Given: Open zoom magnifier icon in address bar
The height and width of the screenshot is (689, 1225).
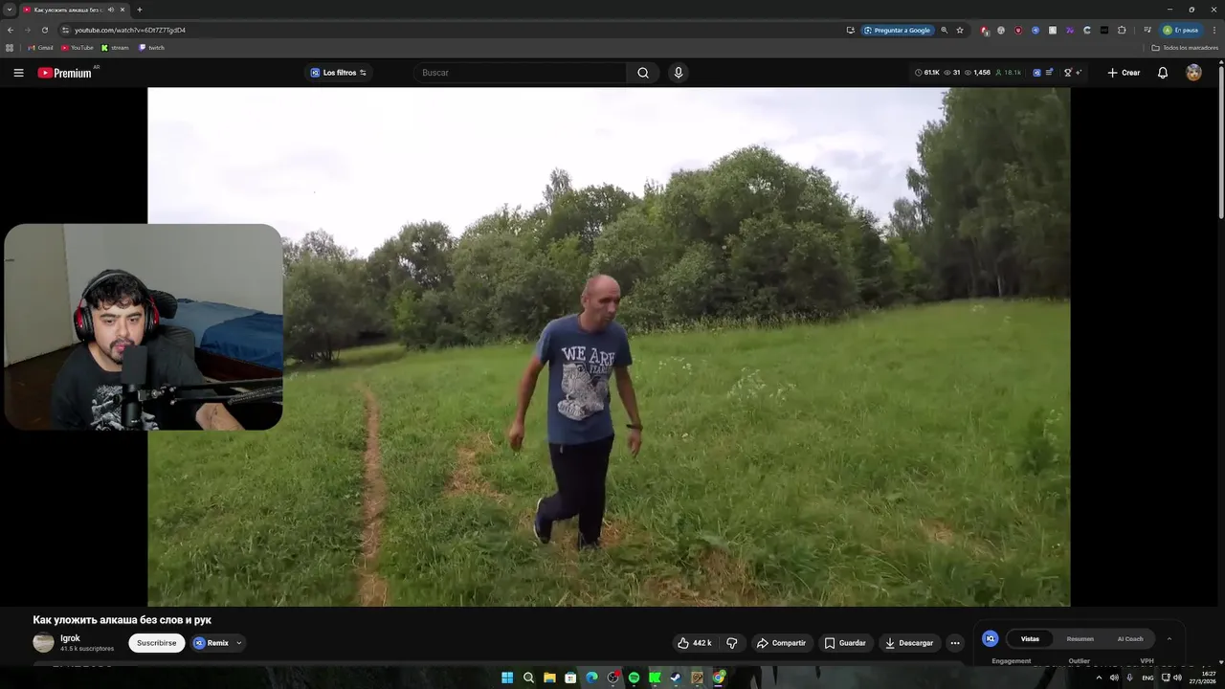Looking at the screenshot, I should pyautogui.click(x=945, y=30).
